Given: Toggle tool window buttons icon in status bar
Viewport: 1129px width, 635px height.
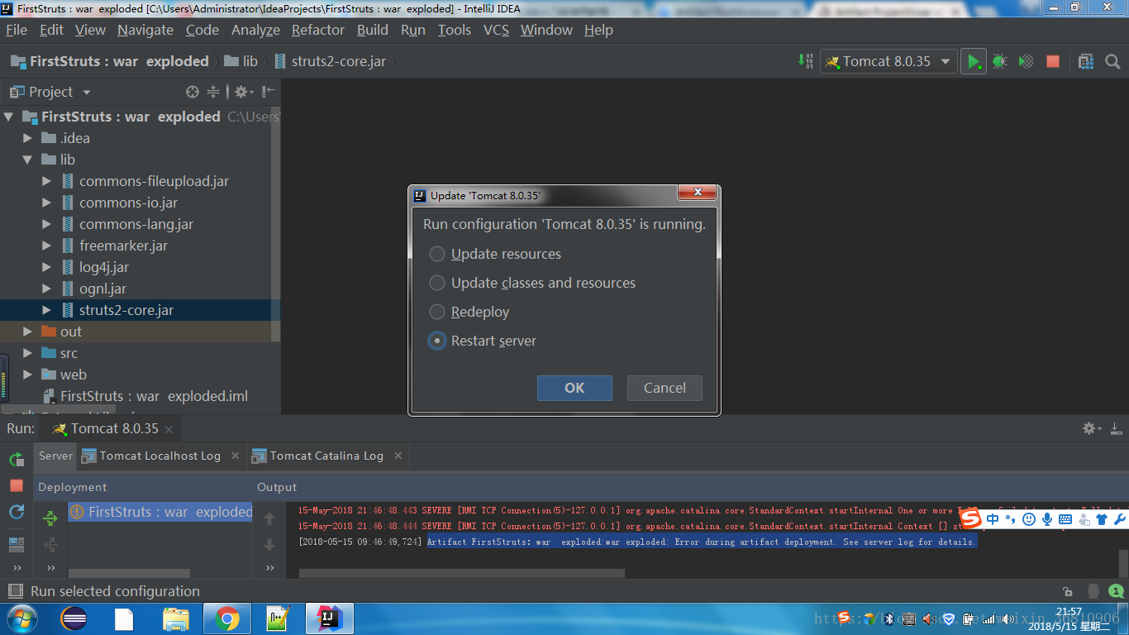Looking at the screenshot, I should [15, 591].
